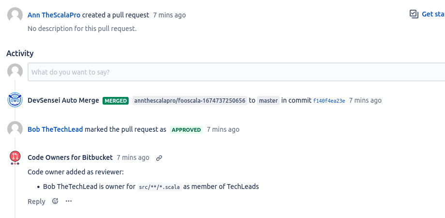Click the Code Owners for Bitbucket app icon

tap(15, 158)
